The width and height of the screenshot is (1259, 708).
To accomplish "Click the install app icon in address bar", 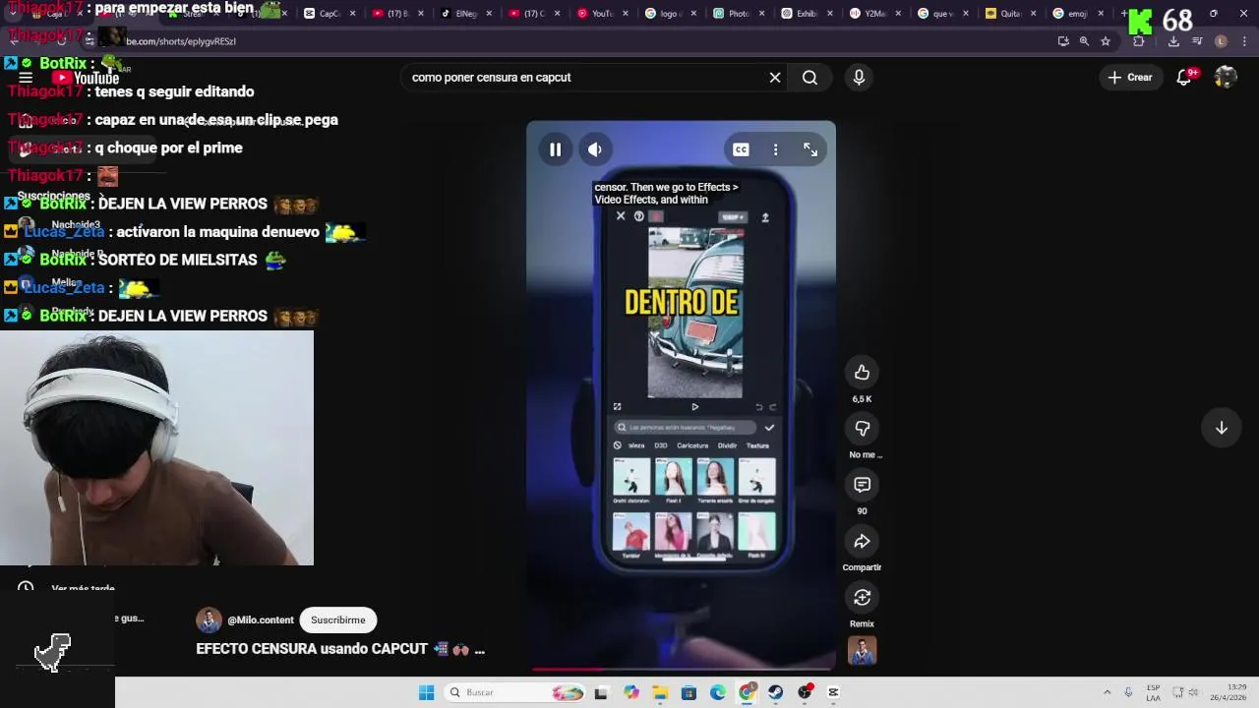I will coord(1063,41).
